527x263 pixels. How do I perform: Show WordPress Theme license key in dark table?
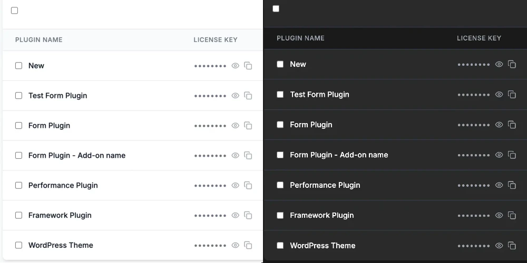pyautogui.click(x=499, y=246)
